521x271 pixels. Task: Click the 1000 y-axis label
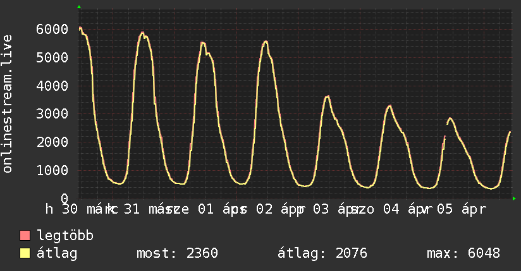click(52, 170)
